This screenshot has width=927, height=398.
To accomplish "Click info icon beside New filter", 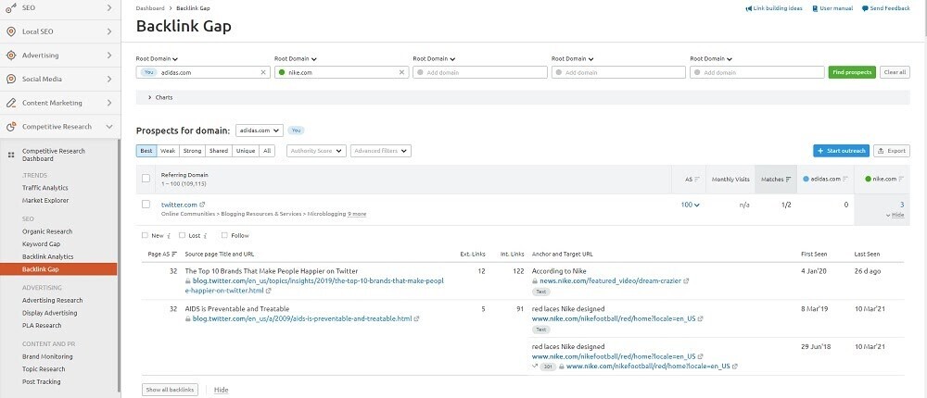I will 169,236.
